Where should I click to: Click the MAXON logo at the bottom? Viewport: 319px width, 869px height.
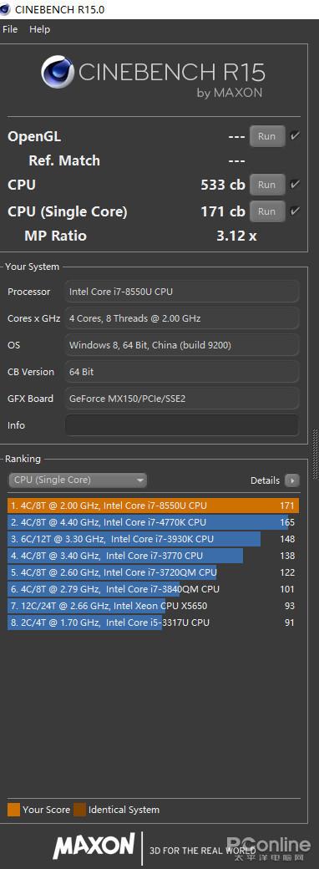(94, 846)
